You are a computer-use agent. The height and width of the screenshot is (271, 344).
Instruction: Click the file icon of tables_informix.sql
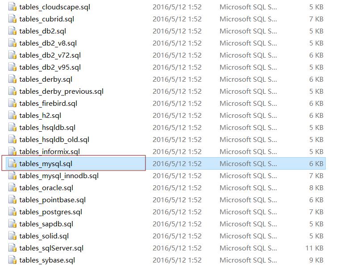coord(12,151)
